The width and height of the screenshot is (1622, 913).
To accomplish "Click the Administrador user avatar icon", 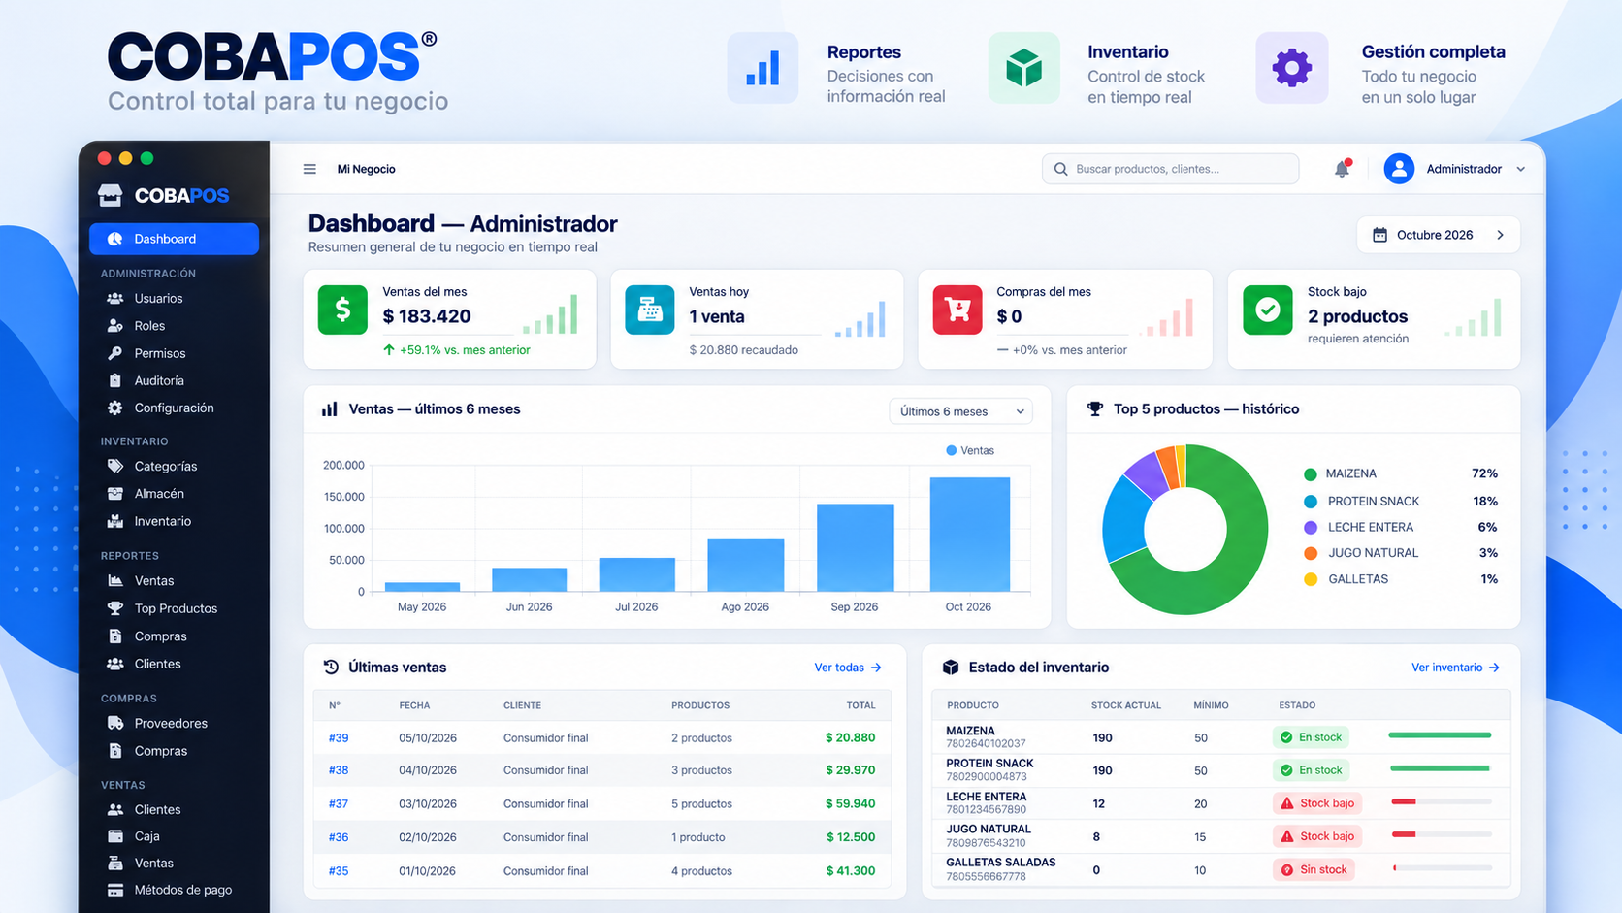I will click(x=1399, y=169).
